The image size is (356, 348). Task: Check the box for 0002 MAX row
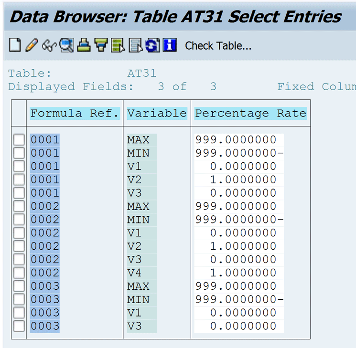pos(19,206)
